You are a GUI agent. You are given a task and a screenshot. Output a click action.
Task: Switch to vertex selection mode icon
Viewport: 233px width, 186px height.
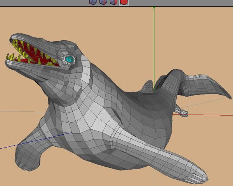(93, 2)
